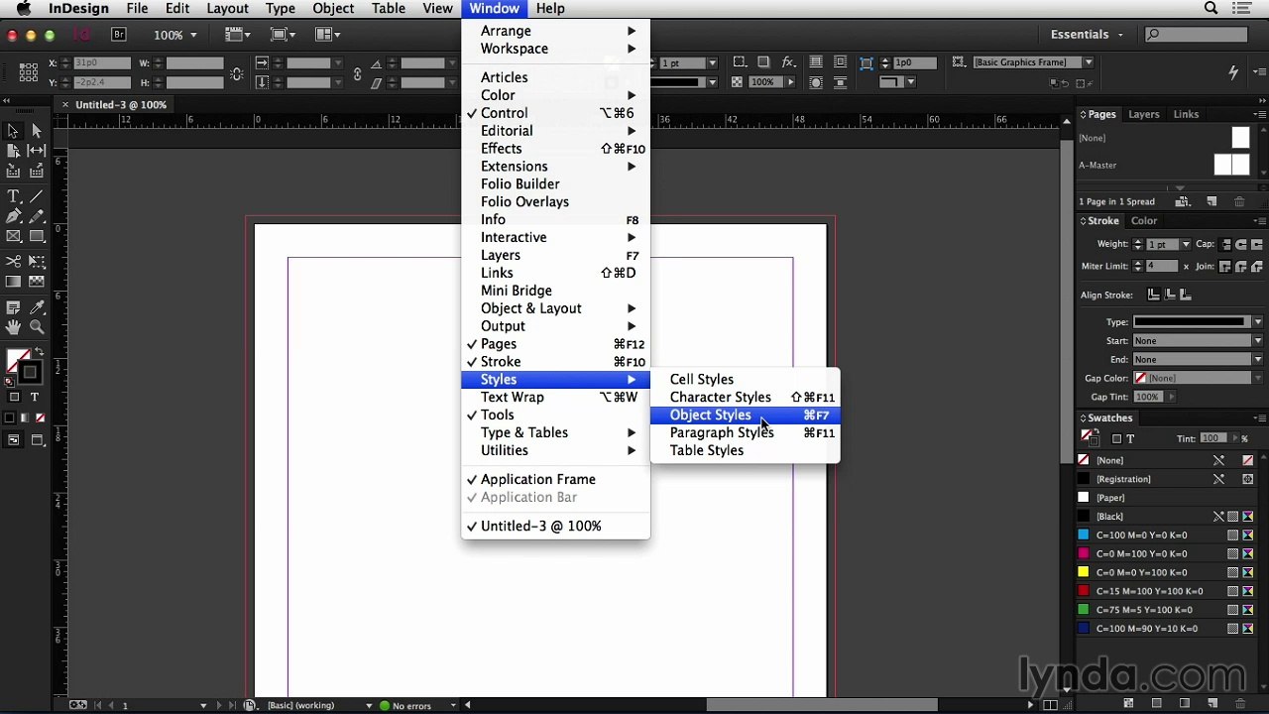
Task: Select Untitled-3 @ 100% window entry
Action: point(555,527)
